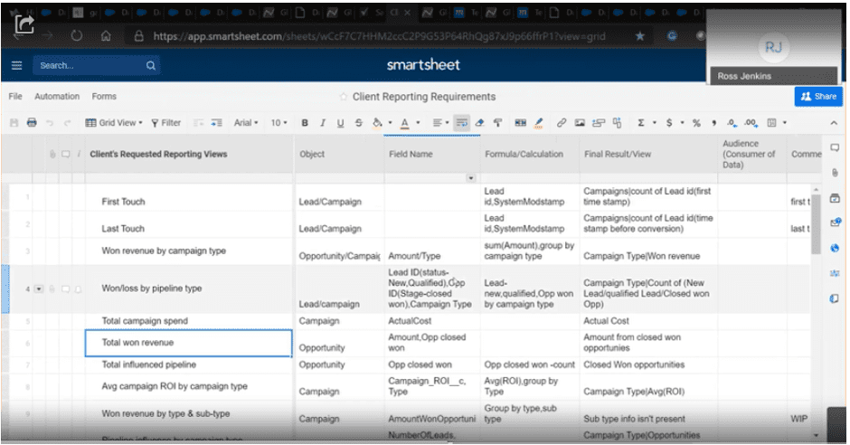Toggle bold formatting
Screen dimensions: 850x445
[x=305, y=123]
